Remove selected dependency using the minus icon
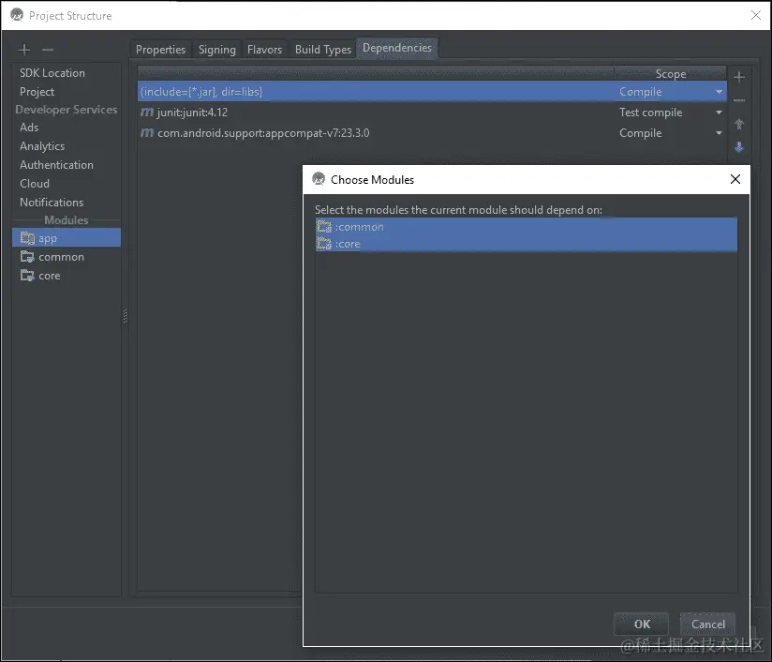772x662 pixels. click(739, 100)
